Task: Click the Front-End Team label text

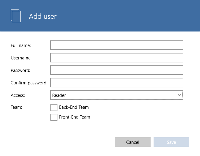Action: (x=74, y=117)
